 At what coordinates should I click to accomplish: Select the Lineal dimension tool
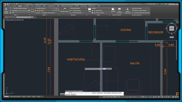click(38, 13)
